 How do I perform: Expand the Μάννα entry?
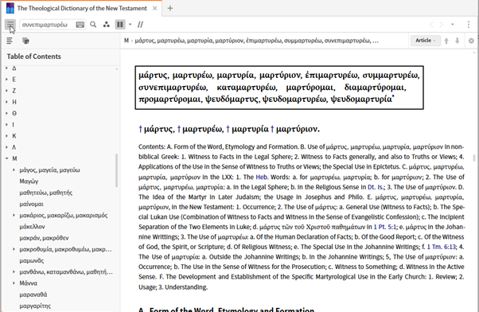(x=14, y=283)
